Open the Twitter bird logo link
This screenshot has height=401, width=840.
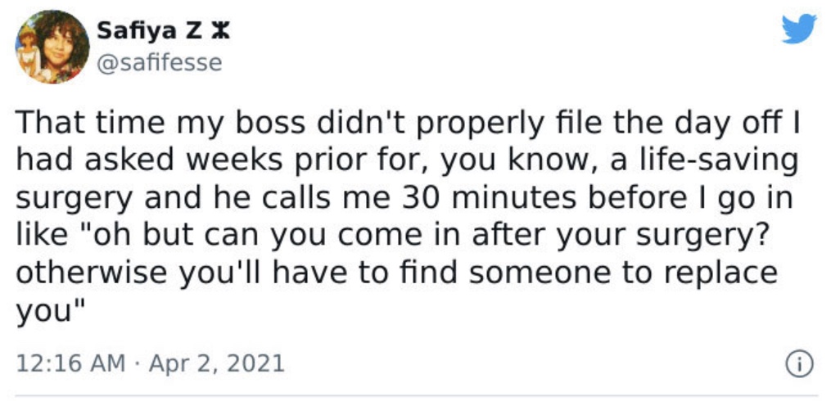[799, 29]
